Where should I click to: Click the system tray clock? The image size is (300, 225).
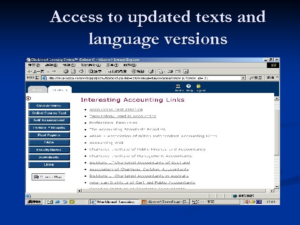[271, 202]
